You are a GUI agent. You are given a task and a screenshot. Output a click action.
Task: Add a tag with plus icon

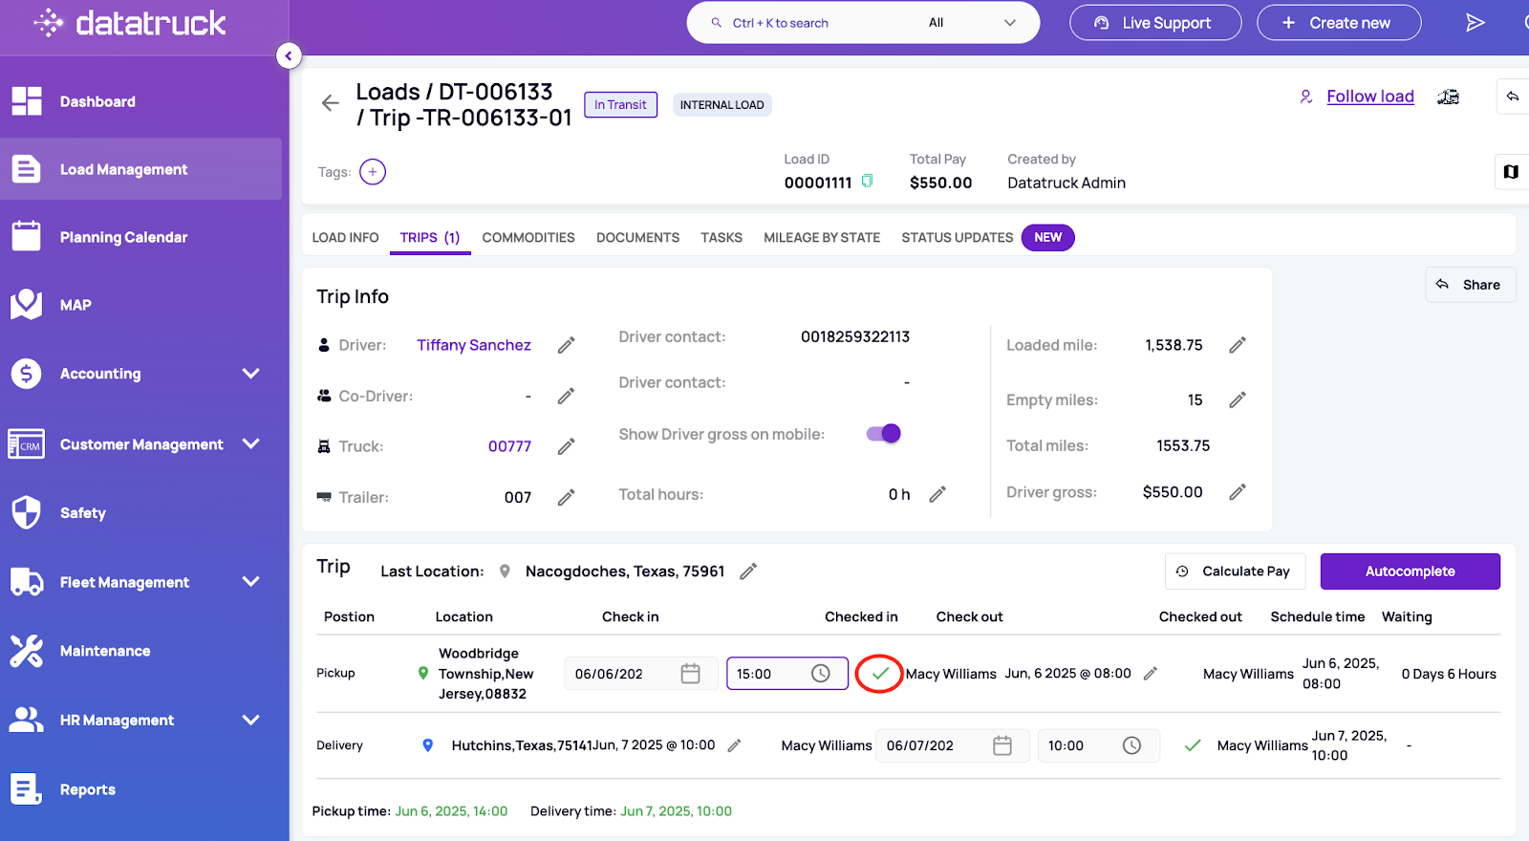pos(373,172)
